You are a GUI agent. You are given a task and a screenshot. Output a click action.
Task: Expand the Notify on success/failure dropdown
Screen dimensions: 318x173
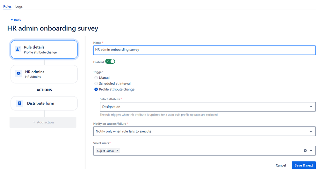pos(204,131)
